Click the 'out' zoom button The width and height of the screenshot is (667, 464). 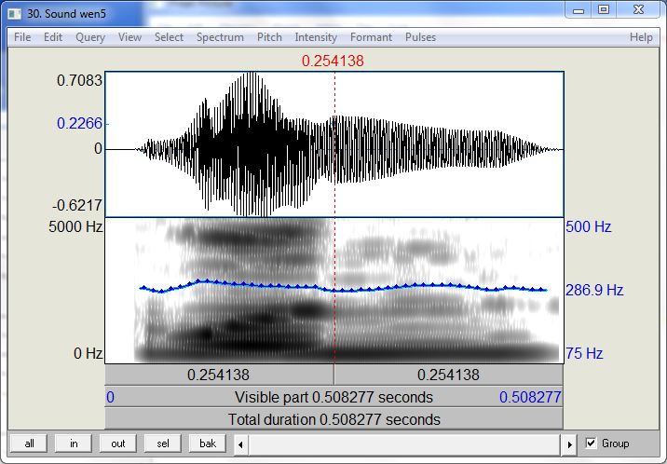[x=117, y=444]
